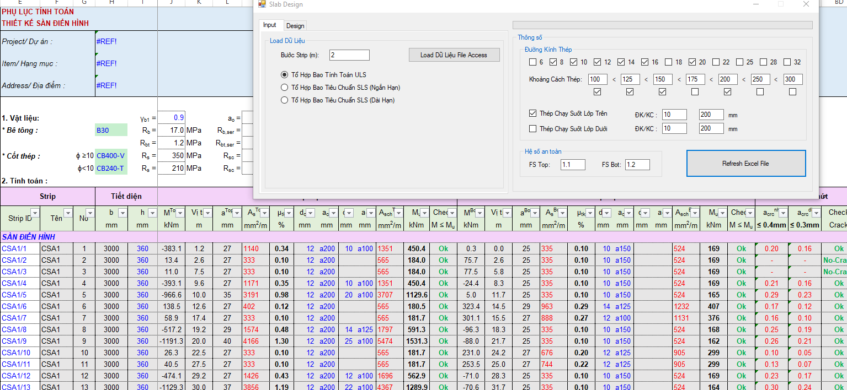Toggle Thép Chạy Suốt Lớp Trên checkbox
This screenshot has width=847, height=390.
coord(532,113)
